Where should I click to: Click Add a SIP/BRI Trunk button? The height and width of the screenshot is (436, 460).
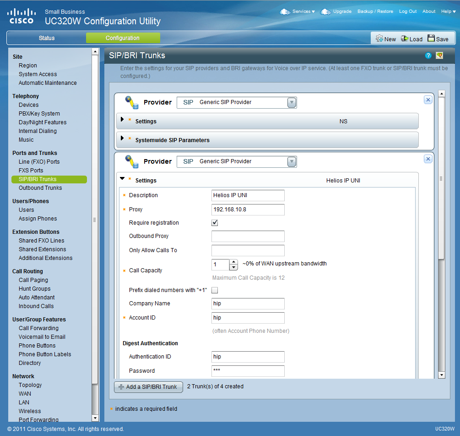(x=148, y=387)
